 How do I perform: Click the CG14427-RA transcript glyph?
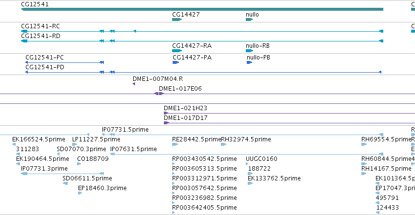tap(177, 51)
